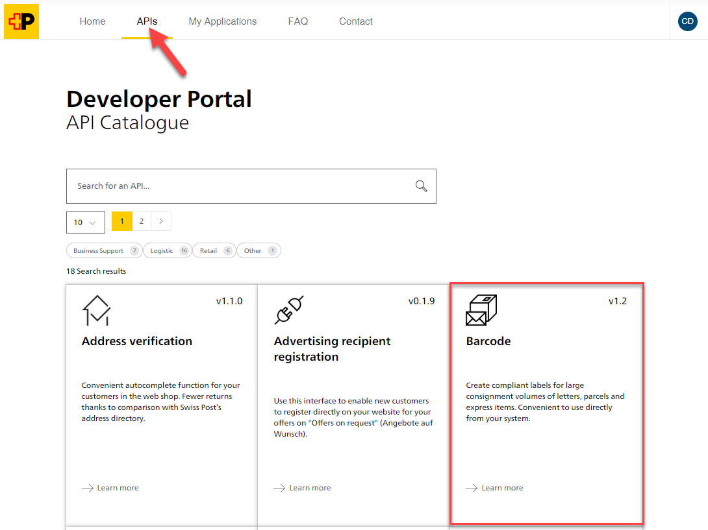Open the CD user avatar menu
This screenshot has height=530, width=708.
[687, 21]
